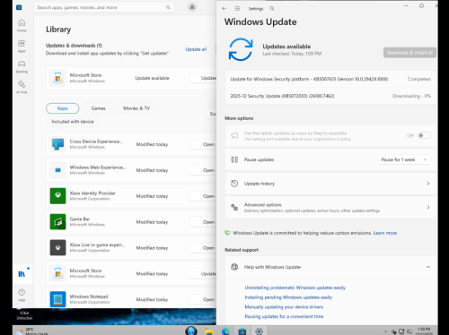Open Help in the Store sidebar
The height and width of the screenshot is (335, 449).
(x=22, y=295)
